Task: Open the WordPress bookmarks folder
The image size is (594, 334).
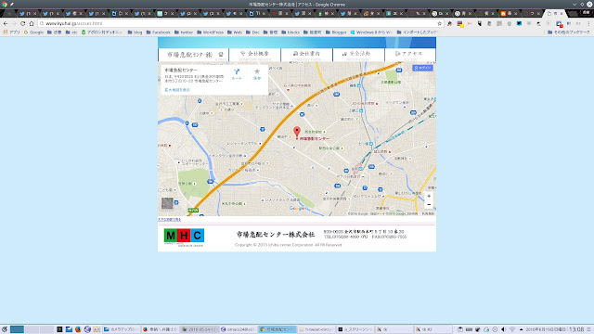Action: point(211,32)
